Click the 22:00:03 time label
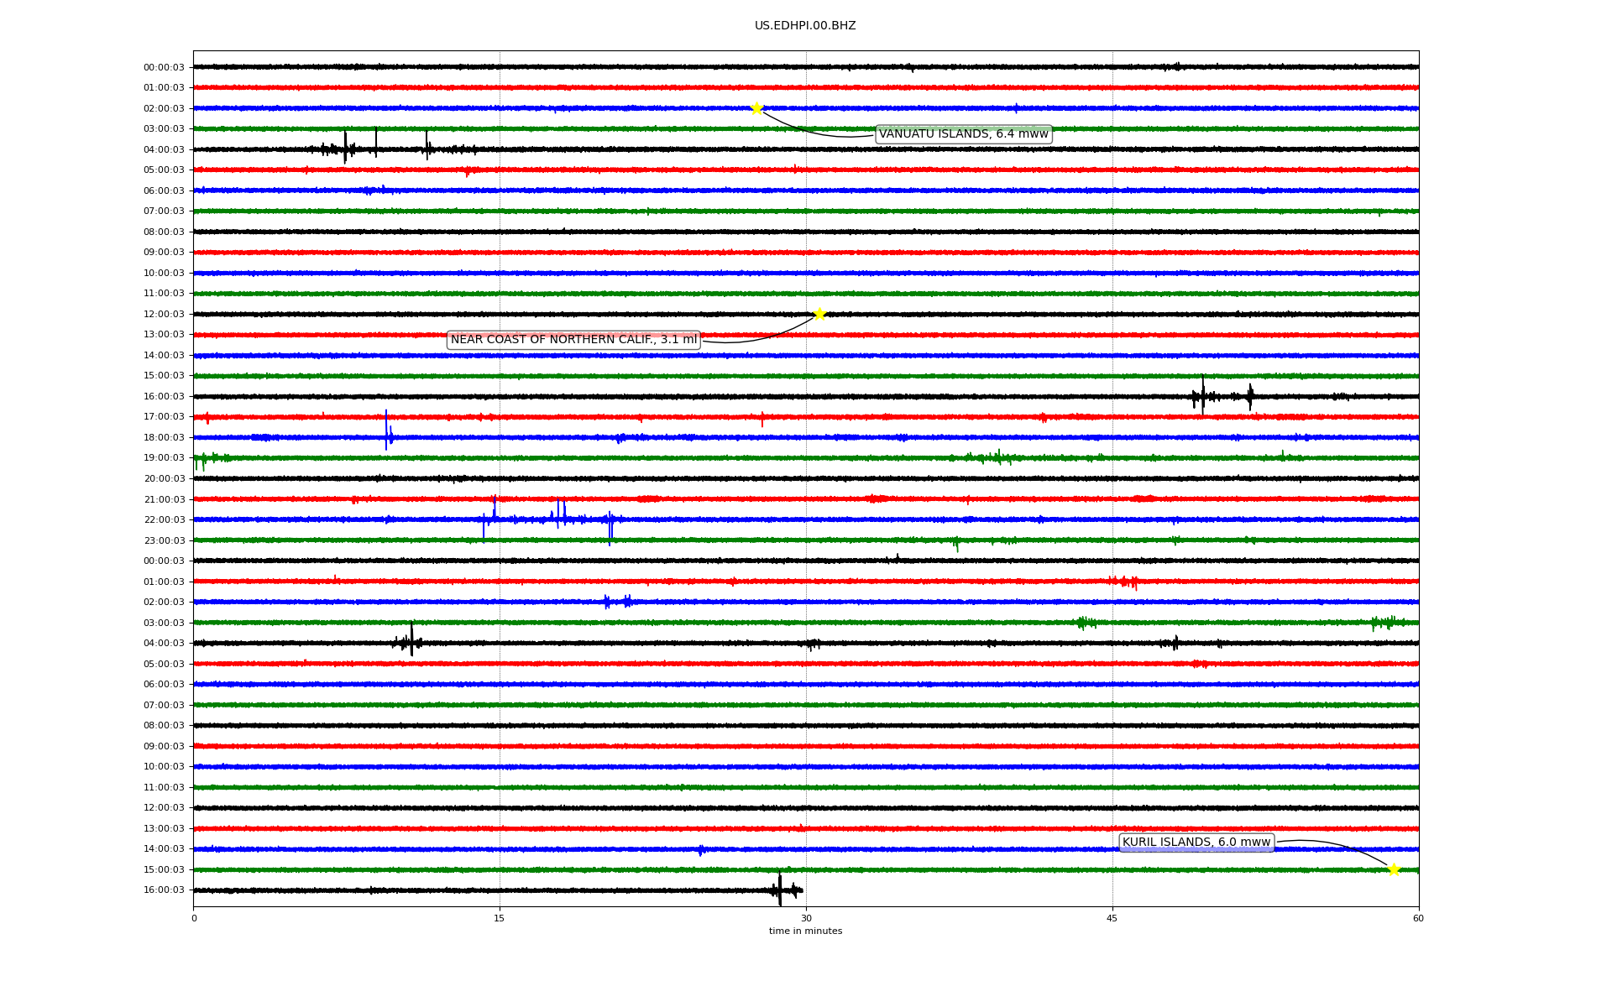 tap(164, 520)
